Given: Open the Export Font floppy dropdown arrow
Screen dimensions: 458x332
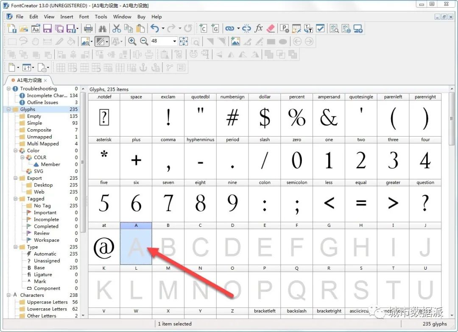Looking at the screenshot, I should pyautogui.click(x=78, y=28).
